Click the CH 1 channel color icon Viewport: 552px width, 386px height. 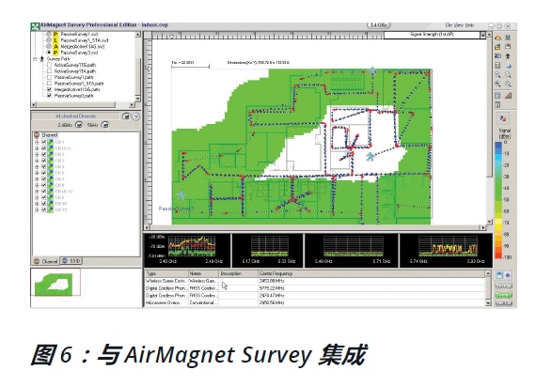tap(51, 142)
